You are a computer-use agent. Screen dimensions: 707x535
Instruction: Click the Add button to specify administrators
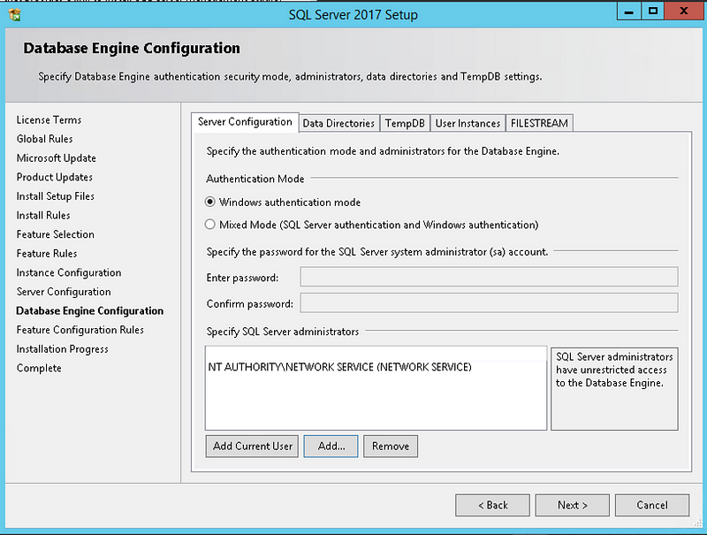click(331, 446)
